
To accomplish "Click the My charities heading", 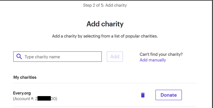I will 25,77.
